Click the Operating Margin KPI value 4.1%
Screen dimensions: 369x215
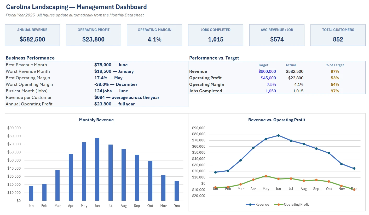point(154,39)
